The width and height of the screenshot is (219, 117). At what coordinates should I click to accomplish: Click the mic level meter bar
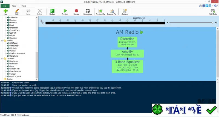(105, 23)
